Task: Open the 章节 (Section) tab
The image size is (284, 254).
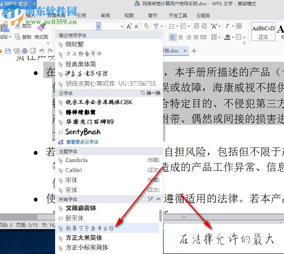Action: 152,16
